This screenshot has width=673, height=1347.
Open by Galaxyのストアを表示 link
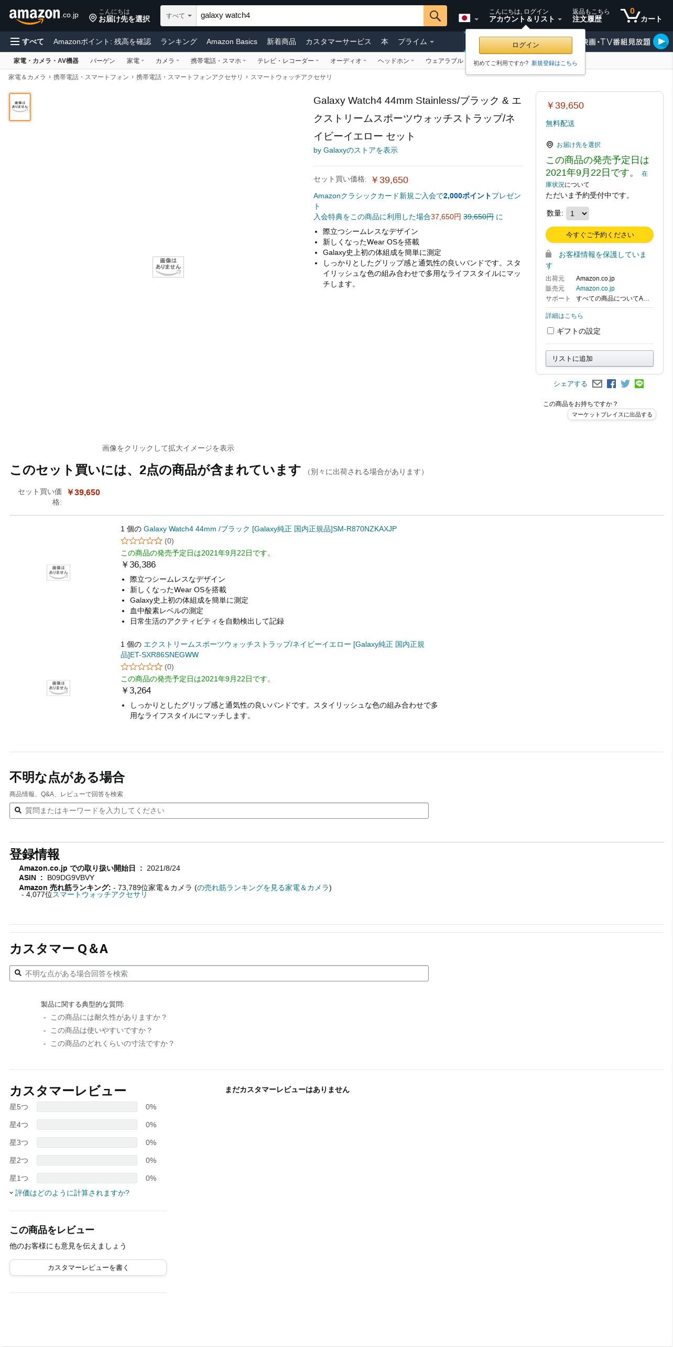coord(355,150)
